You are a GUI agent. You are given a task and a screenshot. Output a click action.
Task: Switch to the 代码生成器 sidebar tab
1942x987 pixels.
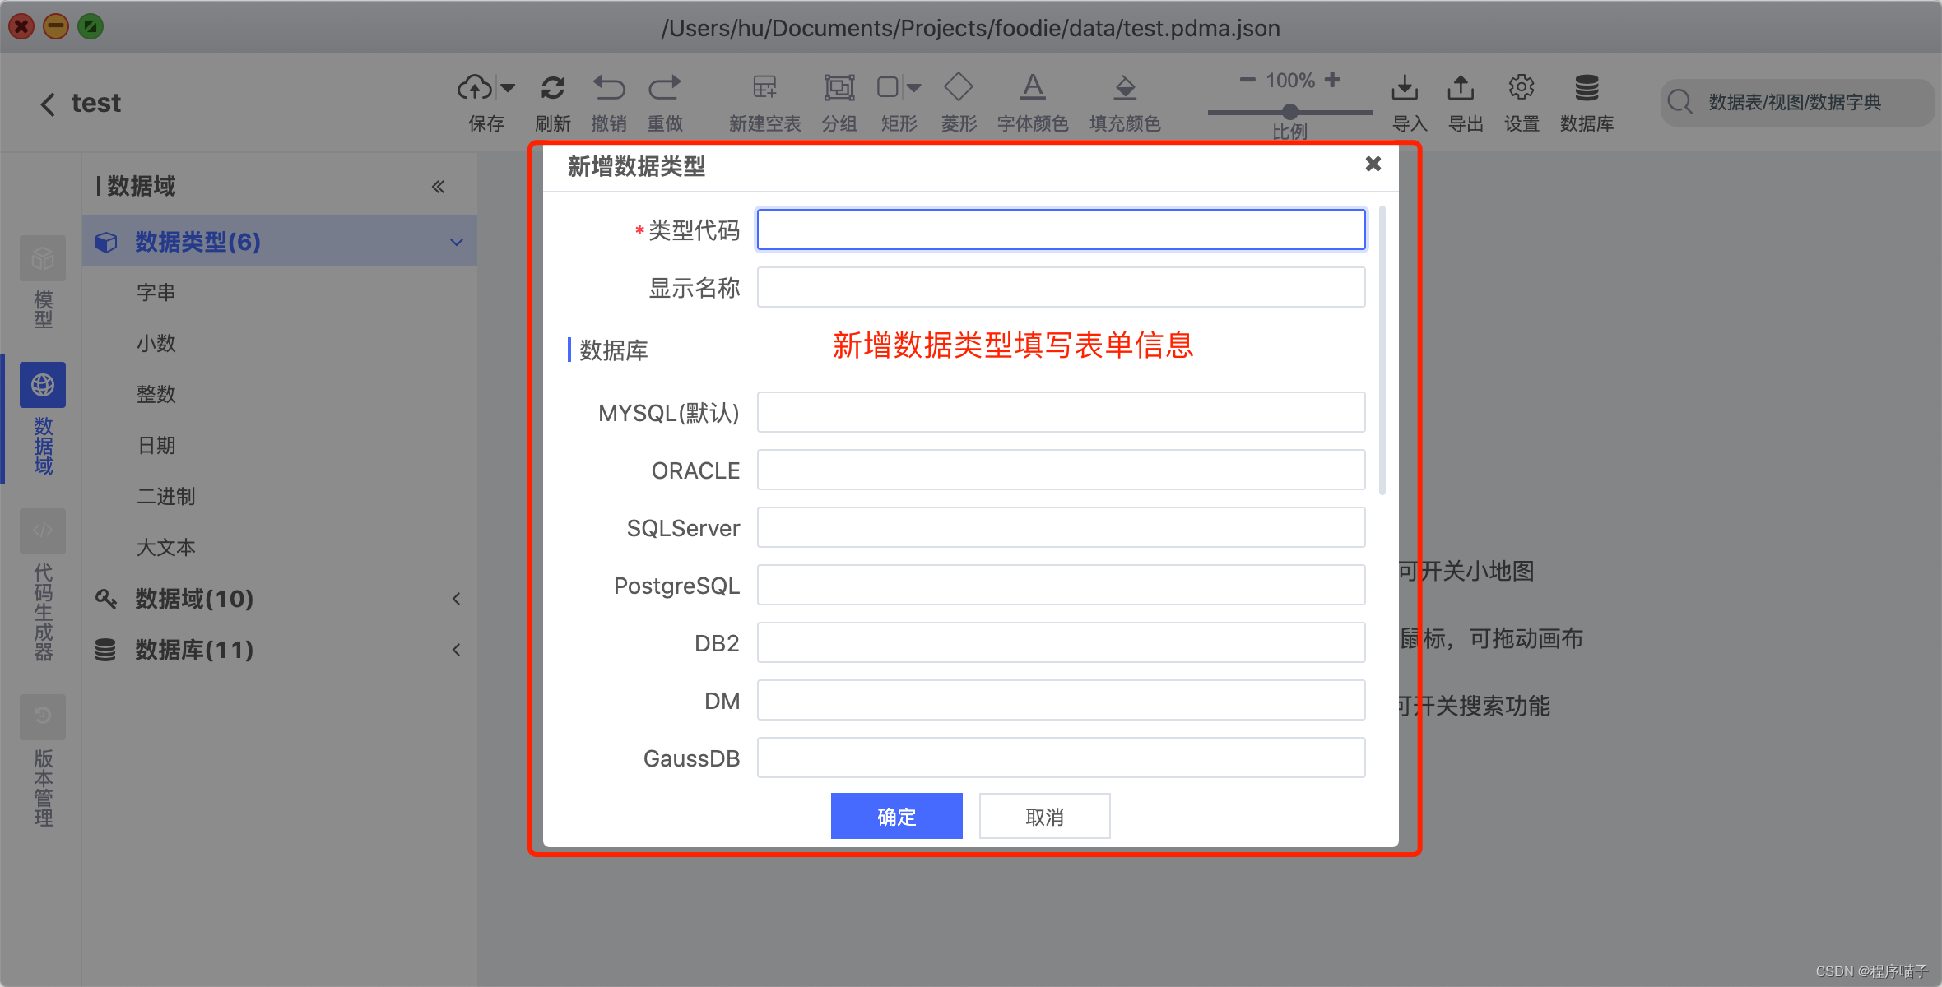[x=43, y=586]
